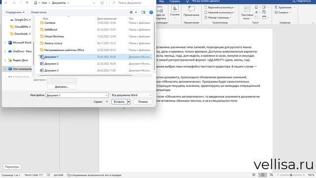Switch to print layout view in status bar
Screen dimensions: 316x178
coord(263,175)
